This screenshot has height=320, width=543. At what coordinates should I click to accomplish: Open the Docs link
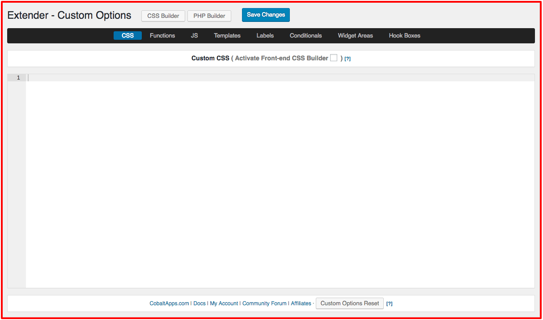[199, 303]
